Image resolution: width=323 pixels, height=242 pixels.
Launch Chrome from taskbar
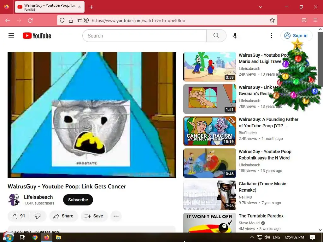[x=35, y=237]
